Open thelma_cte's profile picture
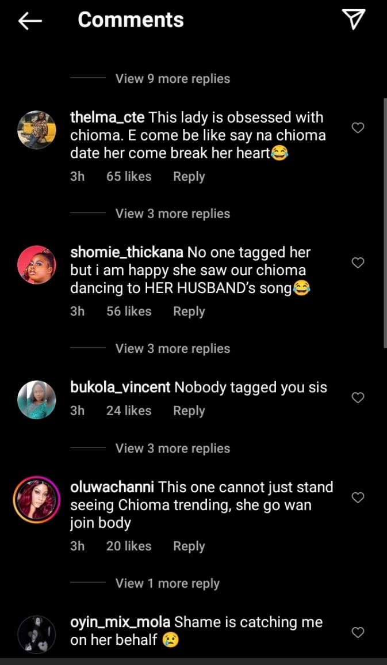 pos(37,130)
